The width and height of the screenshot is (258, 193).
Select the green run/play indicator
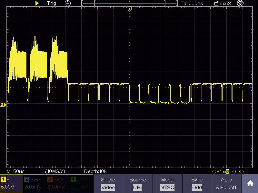click(37, 3)
